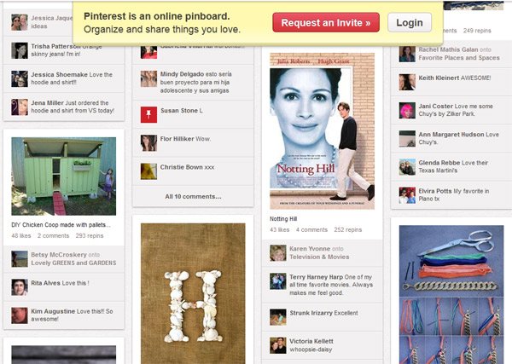Image resolution: width=512 pixels, height=364 pixels.
Task: Open Victoria Kellett's profile avatar
Action: pos(278,345)
